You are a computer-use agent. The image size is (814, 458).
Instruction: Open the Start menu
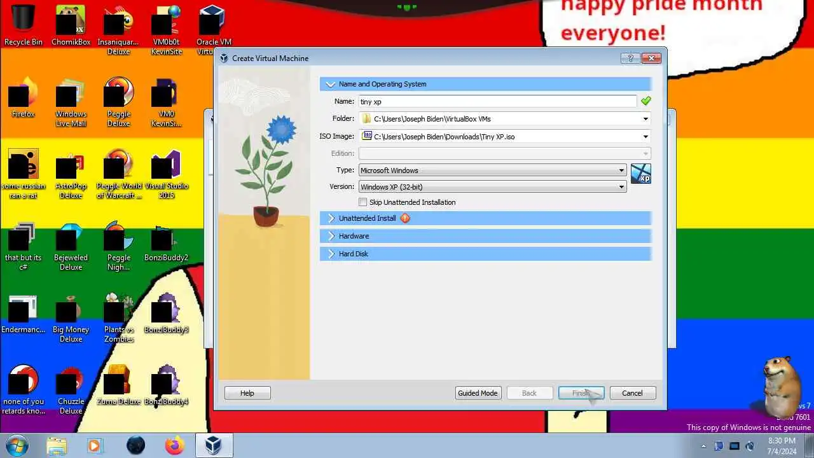pos(17,445)
